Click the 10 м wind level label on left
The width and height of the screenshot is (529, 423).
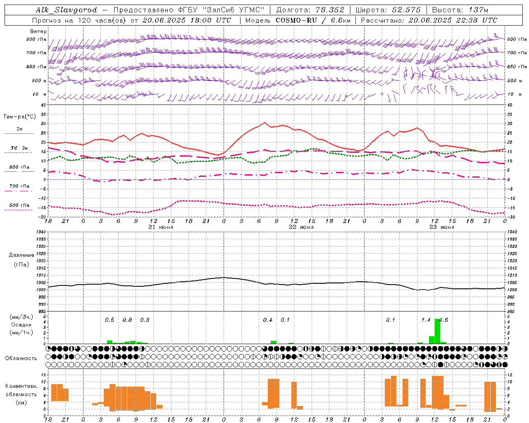pyautogui.click(x=39, y=94)
